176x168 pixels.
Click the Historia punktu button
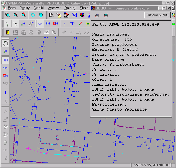coord(157,15)
